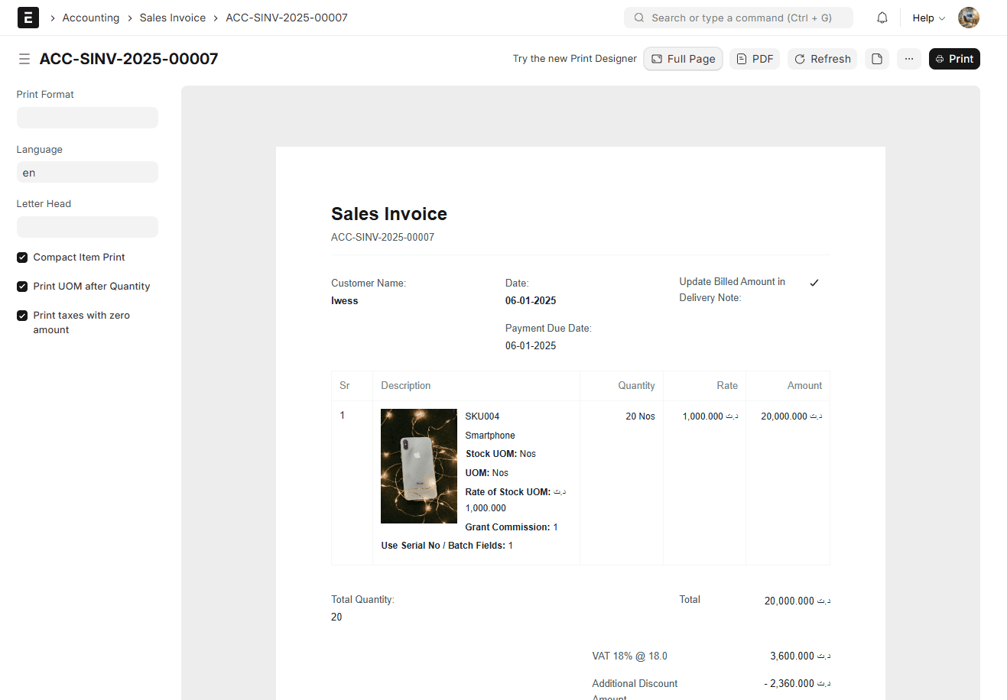Expand the Help dropdown

coord(929,18)
